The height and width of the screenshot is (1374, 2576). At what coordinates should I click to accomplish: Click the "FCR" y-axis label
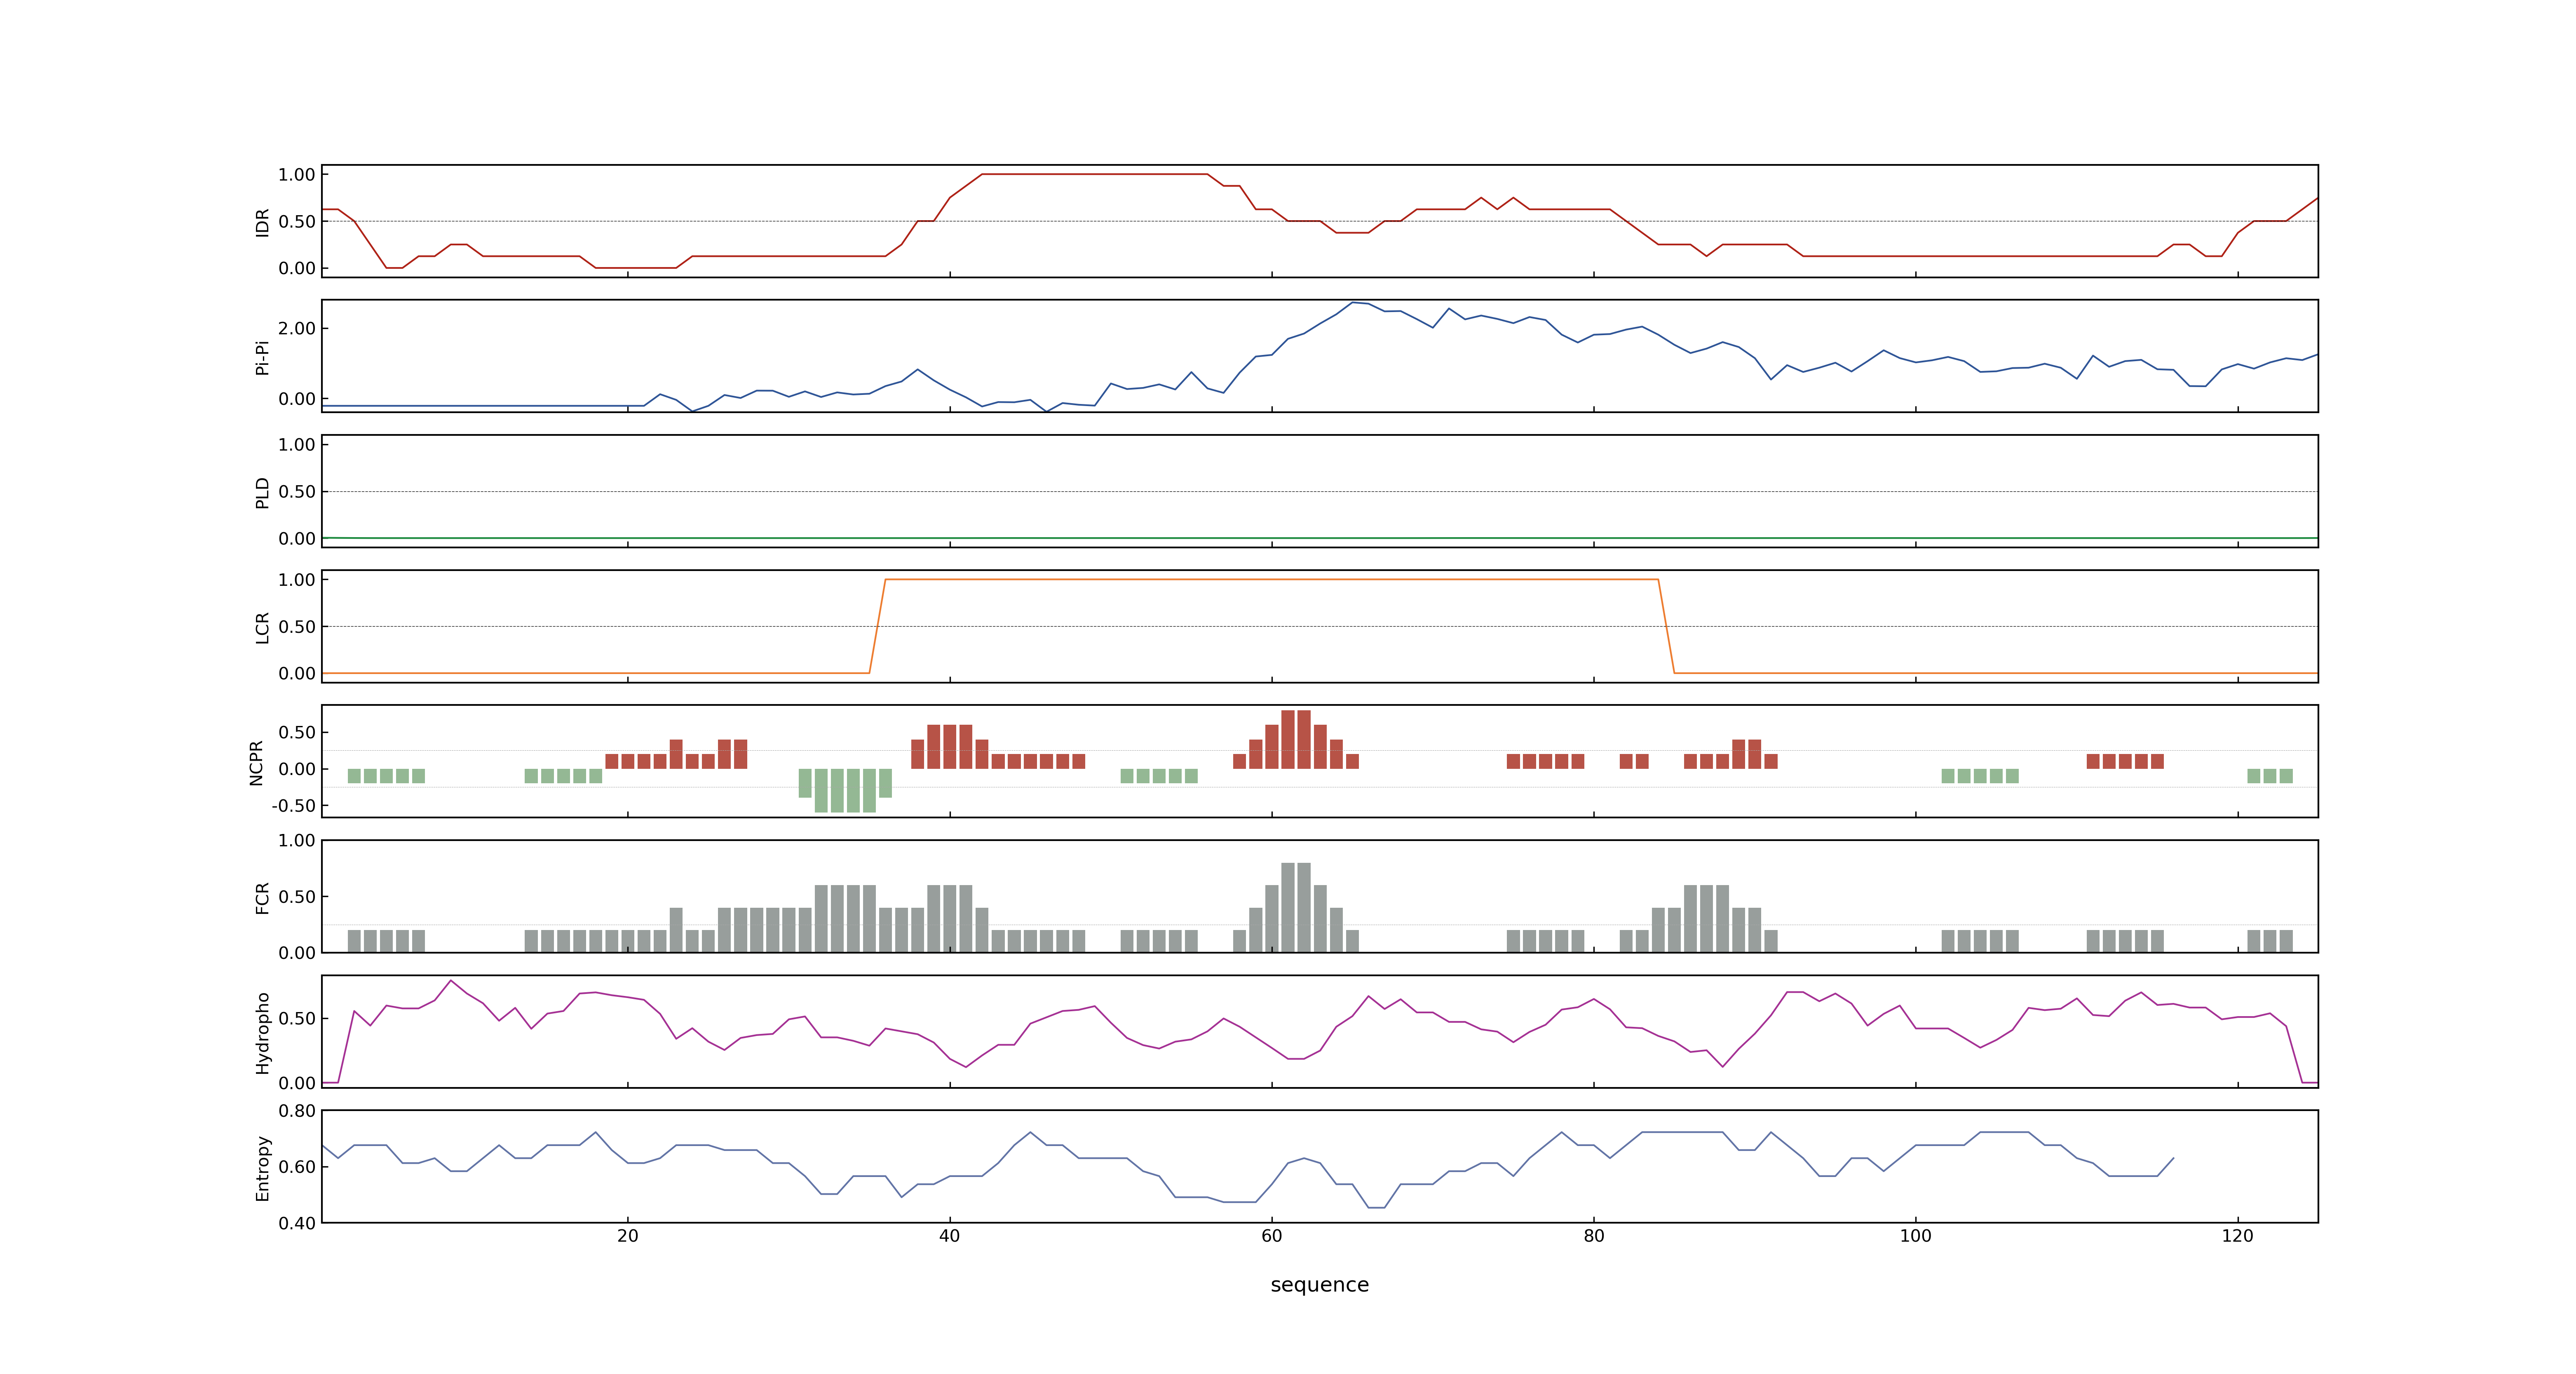point(262,897)
